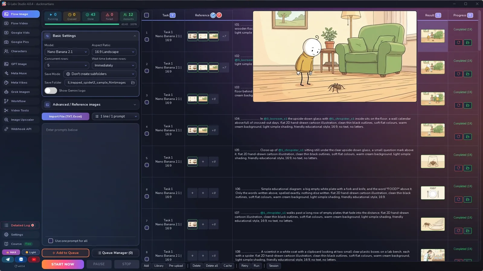Open Flow Video in sidebar

coord(21,23)
